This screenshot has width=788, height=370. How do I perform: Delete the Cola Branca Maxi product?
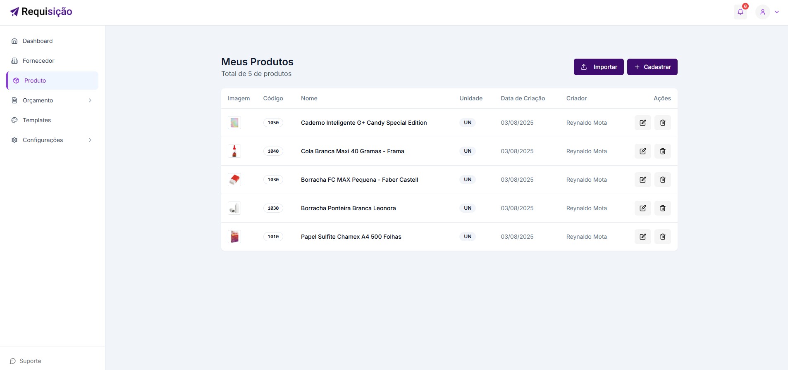coord(662,151)
